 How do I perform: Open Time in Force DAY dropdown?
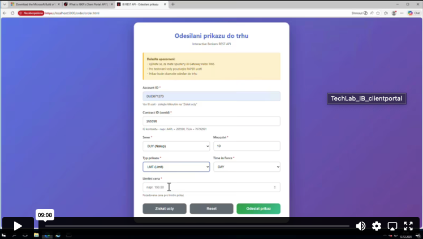(x=247, y=167)
